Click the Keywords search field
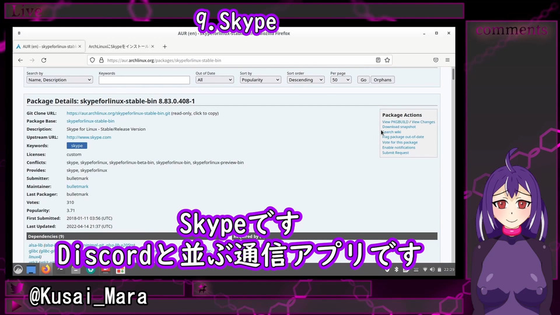Screen dimensions: 560x315 point(144,80)
